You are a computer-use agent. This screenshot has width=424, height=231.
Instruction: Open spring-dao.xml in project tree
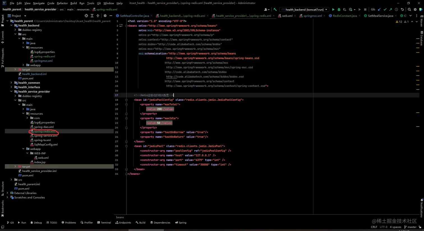(x=44, y=127)
